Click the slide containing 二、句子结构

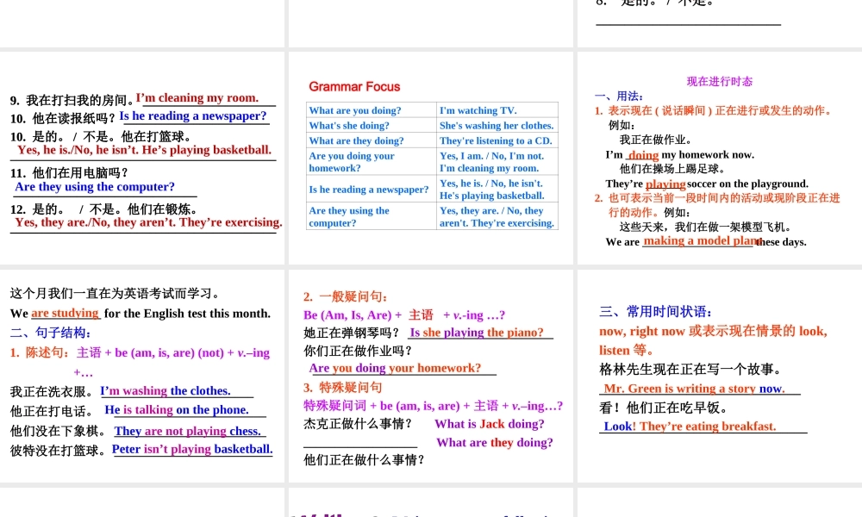[x=142, y=375]
